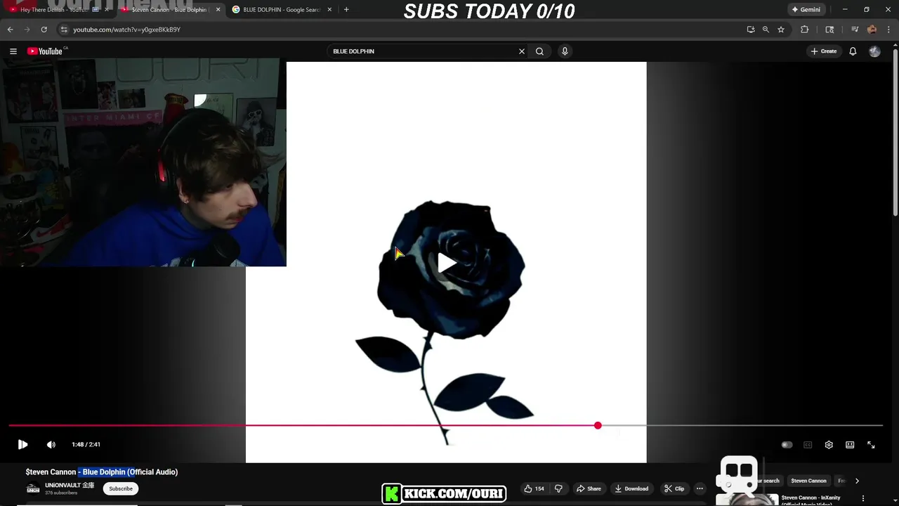Show more filter chips with right chevron
Screen dimensions: 899x506
857,481
